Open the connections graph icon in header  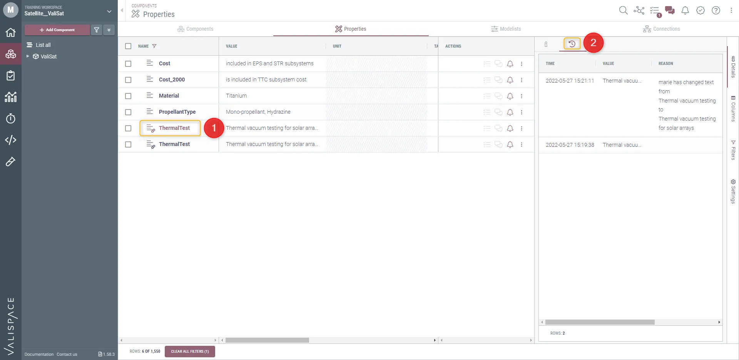639,10
